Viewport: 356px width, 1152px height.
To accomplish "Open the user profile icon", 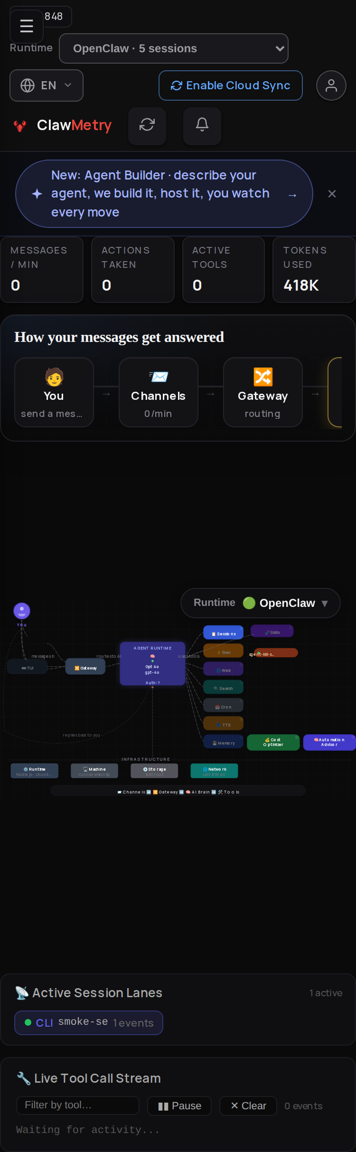I will click(331, 85).
